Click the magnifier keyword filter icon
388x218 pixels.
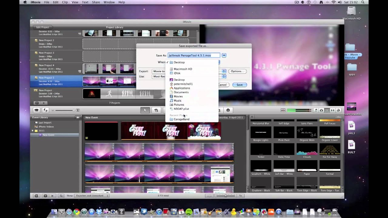[61, 196]
